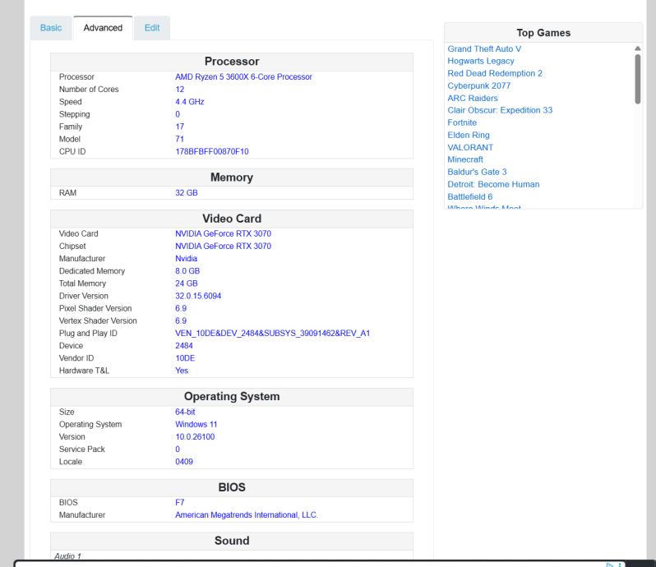Open VALORANT game link

[x=470, y=148]
